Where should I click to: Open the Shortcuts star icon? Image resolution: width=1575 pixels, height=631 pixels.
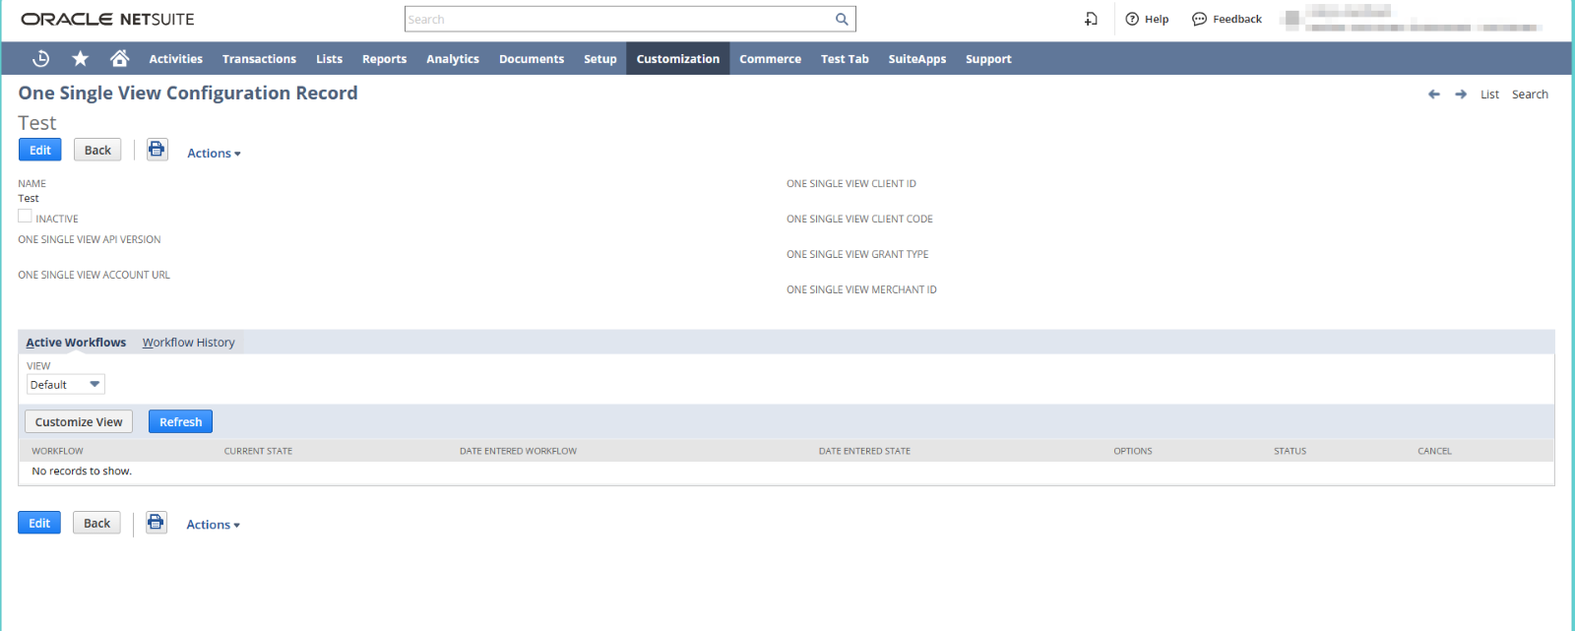(81, 59)
